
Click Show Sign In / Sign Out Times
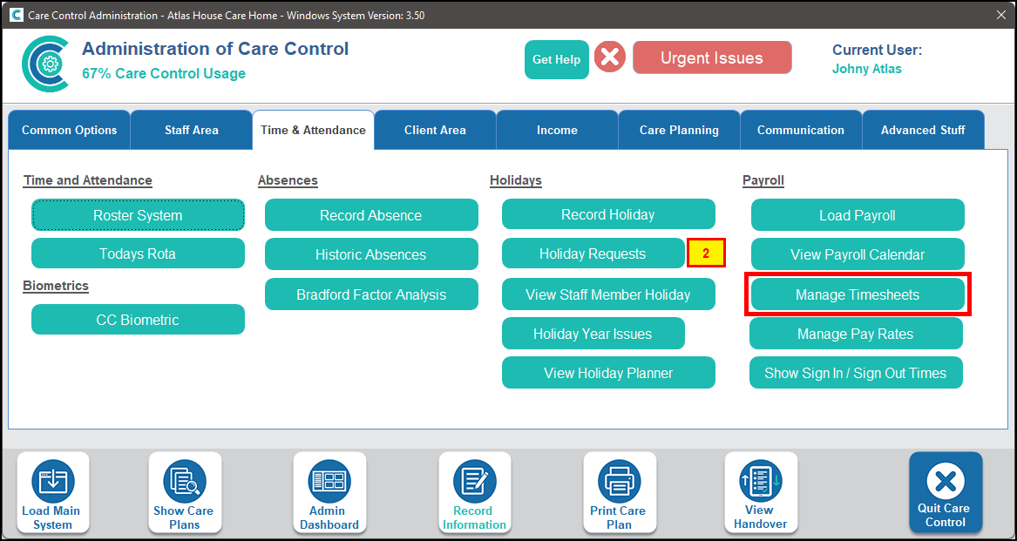855,373
